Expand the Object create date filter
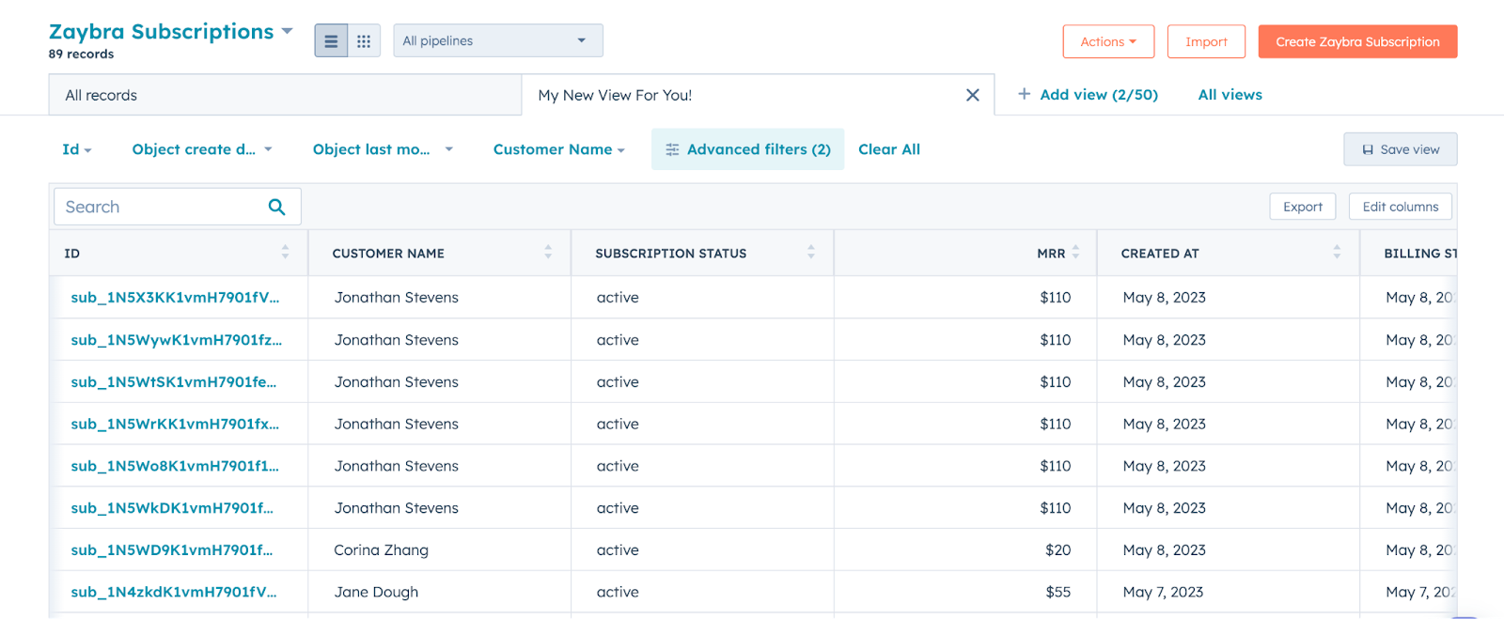 click(202, 149)
